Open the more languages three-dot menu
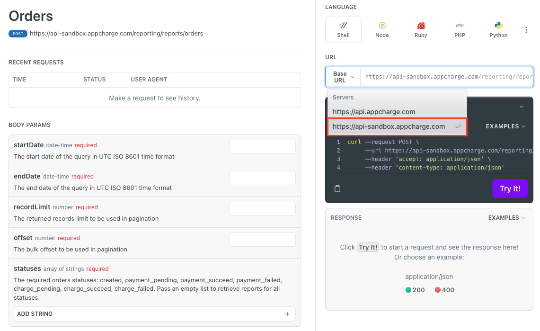 526,30
